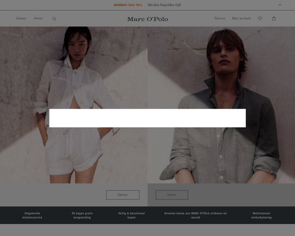Image resolution: width=295 pixels, height=236 pixels.
Task: Open the wishlist heart icon
Action: (x=260, y=19)
